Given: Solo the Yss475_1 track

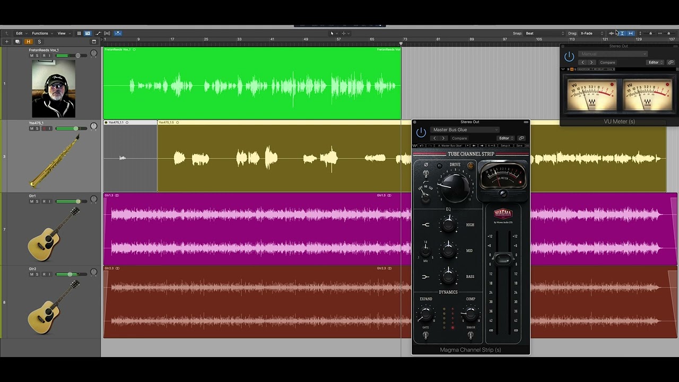Looking at the screenshot, I should pos(37,128).
